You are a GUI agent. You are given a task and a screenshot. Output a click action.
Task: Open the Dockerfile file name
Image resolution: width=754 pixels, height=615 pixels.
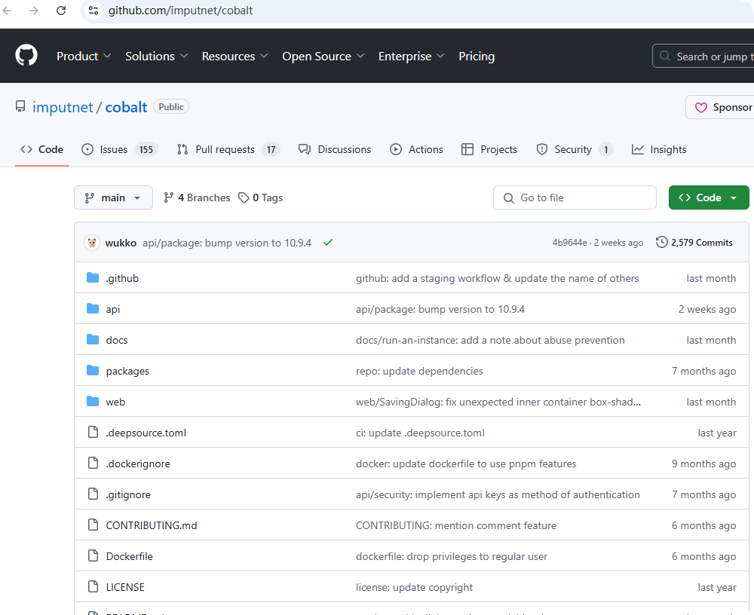(x=130, y=556)
